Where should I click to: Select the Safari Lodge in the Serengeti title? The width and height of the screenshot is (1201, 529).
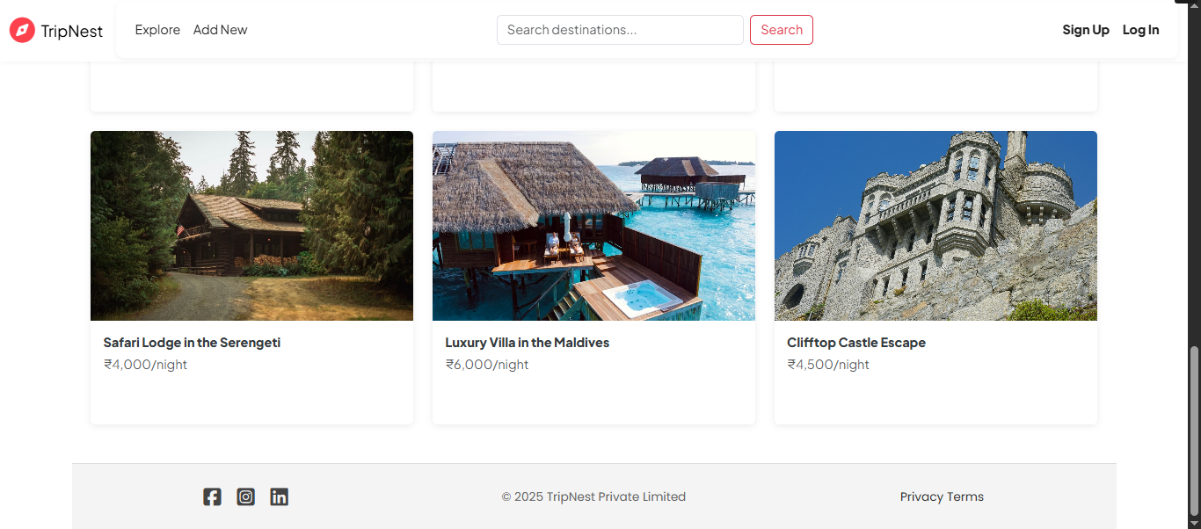pos(192,343)
